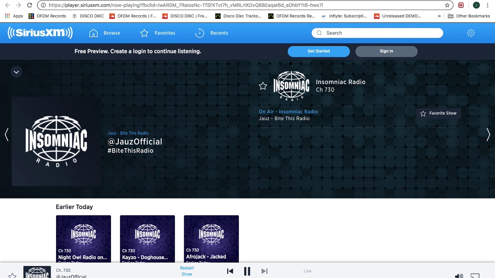Click the #BiteThisRadio text
The width and height of the screenshot is (495, 278).
pyautogui.click(x=130, y=151)
